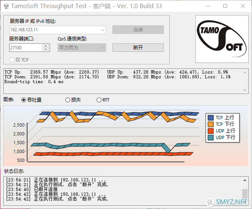Click the 'Loss: 0.9%' UDP Up value
The width and height of the screenshot is (252, 209).
point(215,72)
